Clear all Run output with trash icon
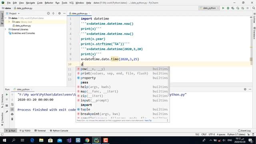 click(x=12, y=119)
